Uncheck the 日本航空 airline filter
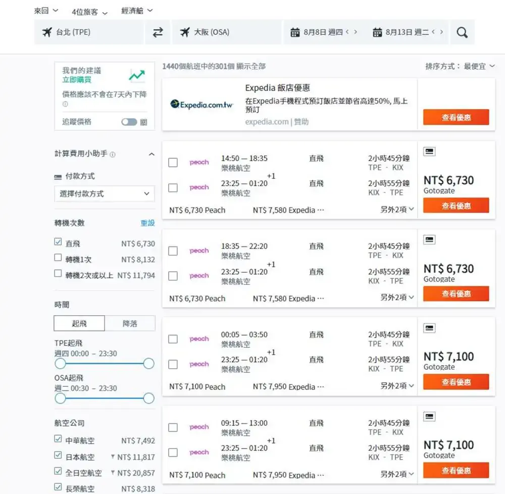 click(x=58, y=455)
